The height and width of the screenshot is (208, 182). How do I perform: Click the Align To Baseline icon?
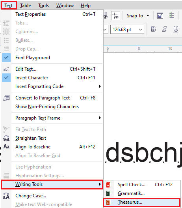[x=6, y=147]
